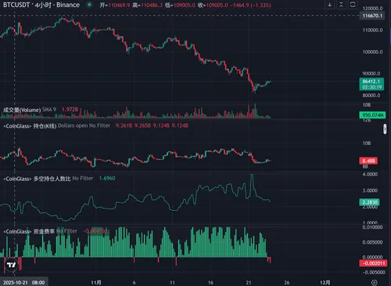Click the green market status dot
The height and width of the screenshot is (286, 391).
89,5
